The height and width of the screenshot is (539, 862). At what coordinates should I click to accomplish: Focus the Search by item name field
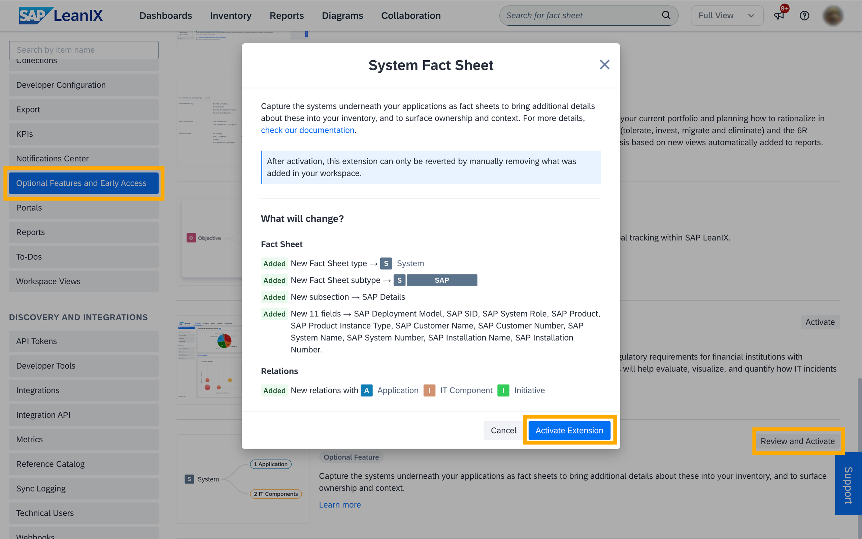click(x=84, y=50)
